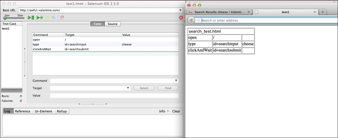Click 'id=searchsubmit' cell in browser table
The image size is (338, 138).
tap(227, 51)
